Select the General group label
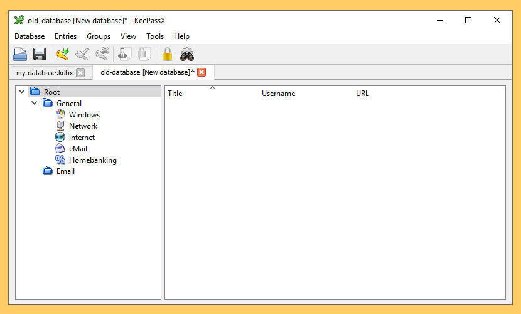Image resolution: width=521 pixels, height=314 pixels. tap(69, 104)
